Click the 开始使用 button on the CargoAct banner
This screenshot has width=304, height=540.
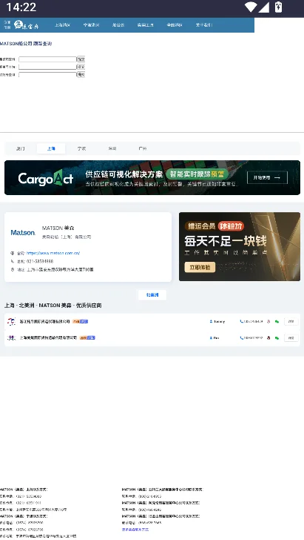(x=267, y=178)
